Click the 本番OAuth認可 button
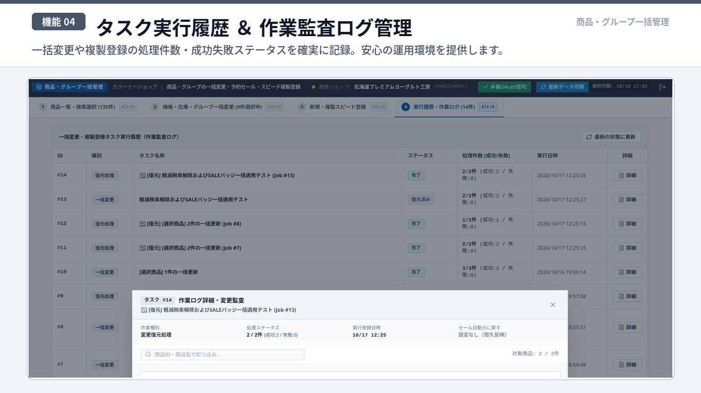 [505, 87]
